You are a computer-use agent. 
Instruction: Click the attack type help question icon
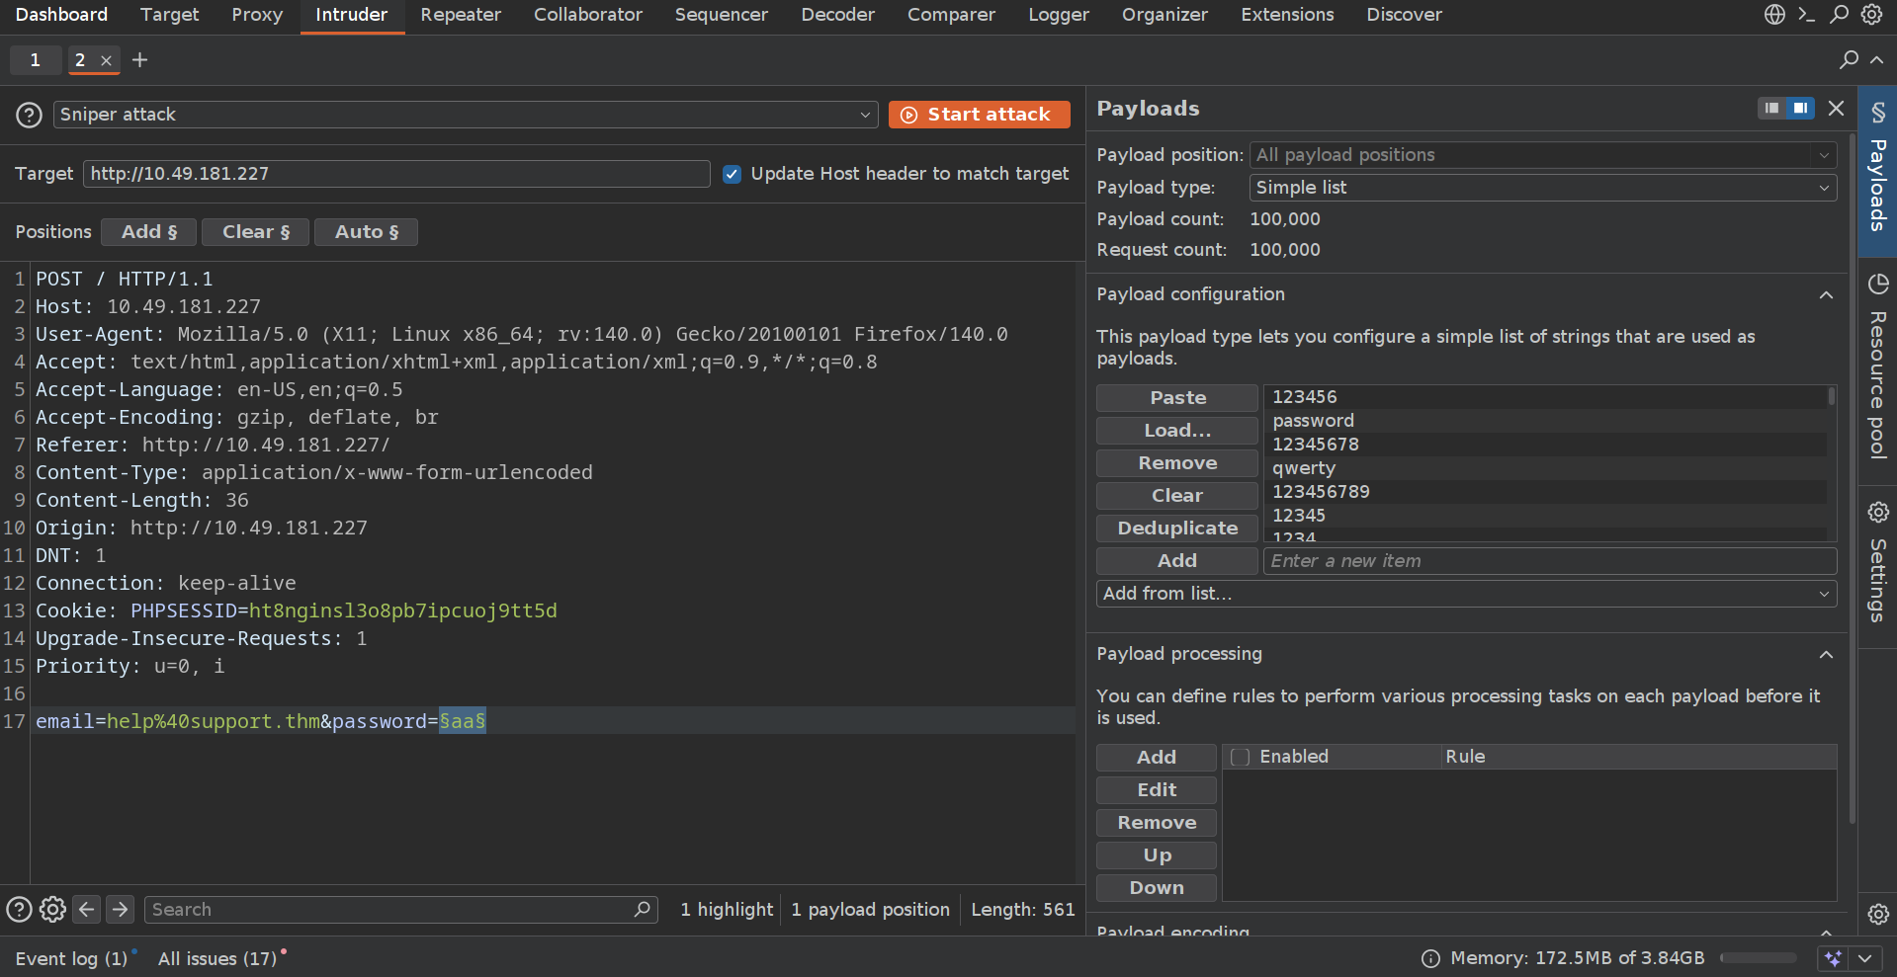(29, 115)
